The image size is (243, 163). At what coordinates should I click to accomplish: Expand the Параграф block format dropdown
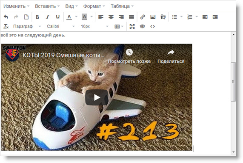point(27,26)
